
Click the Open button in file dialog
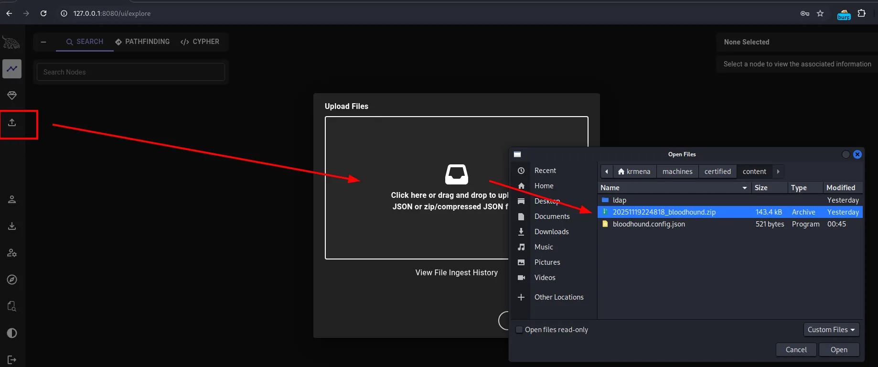839,350
